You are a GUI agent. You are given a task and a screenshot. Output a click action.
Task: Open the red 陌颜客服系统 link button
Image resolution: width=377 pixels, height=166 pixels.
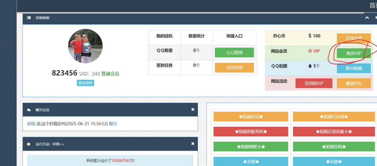(x=251, y=131)
